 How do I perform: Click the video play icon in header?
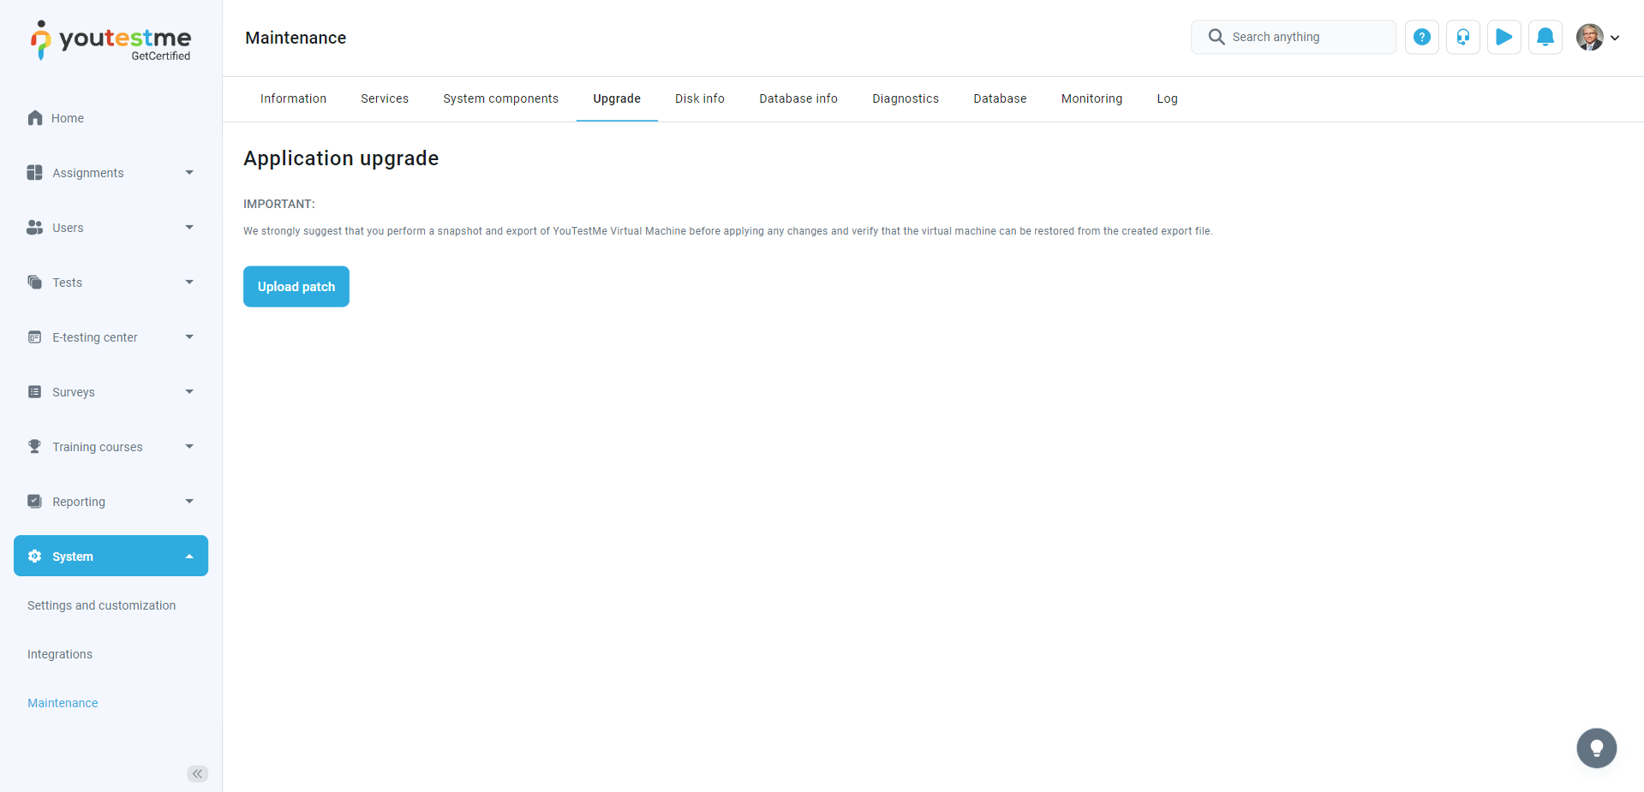point(1504,37)
